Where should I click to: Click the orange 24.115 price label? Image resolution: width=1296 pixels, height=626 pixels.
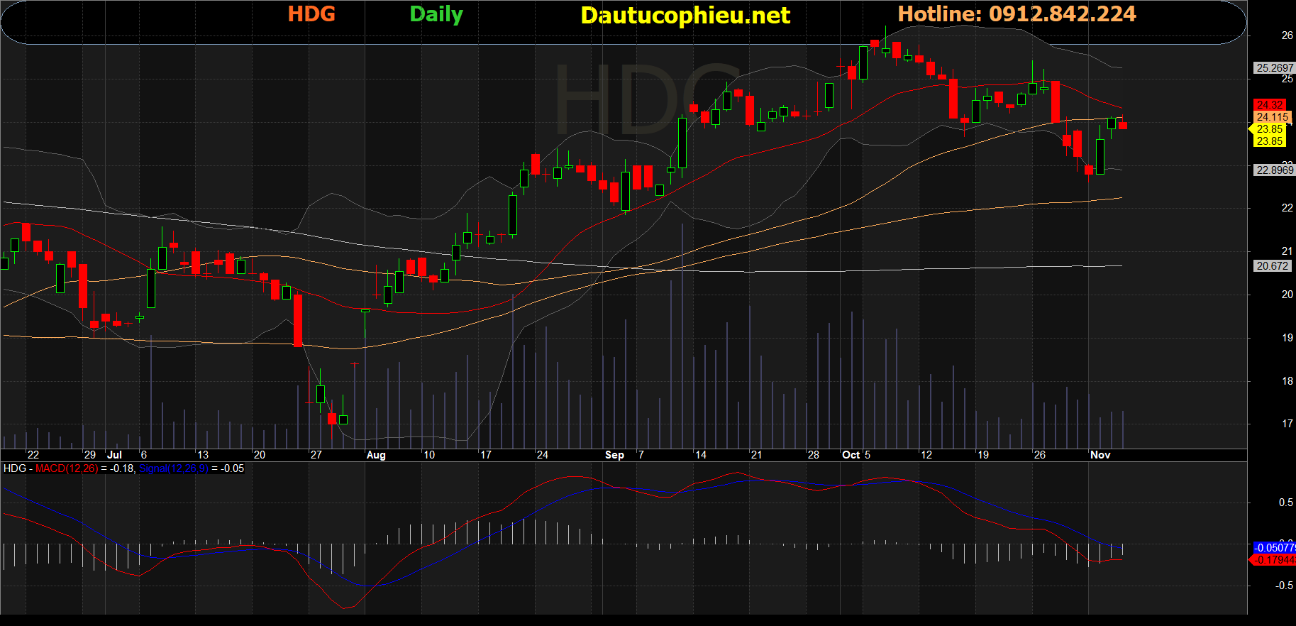tap(1273, 117)
